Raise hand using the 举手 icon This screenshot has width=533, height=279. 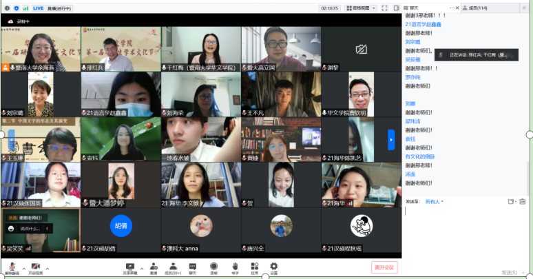click(234, 267)
